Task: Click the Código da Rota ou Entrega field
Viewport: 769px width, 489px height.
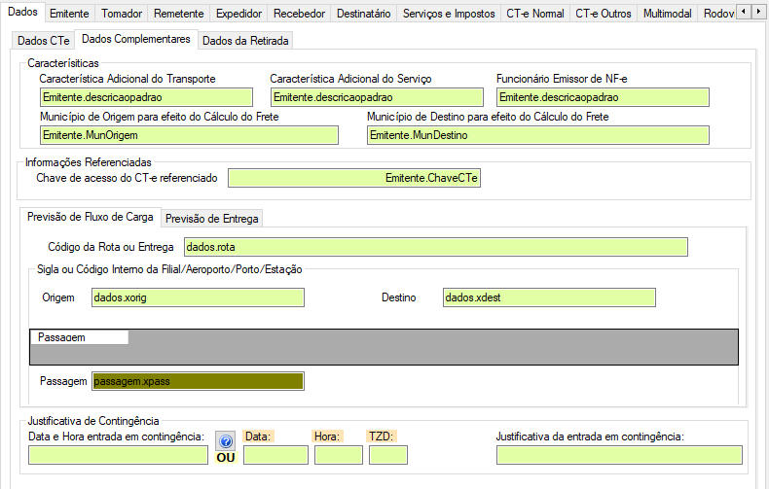Action: click(436, 247)
